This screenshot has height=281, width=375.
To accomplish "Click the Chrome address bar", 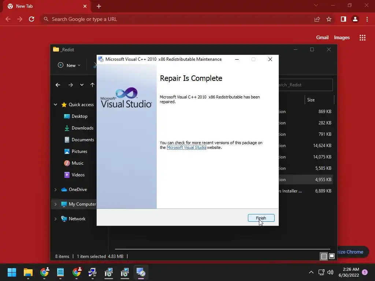I will click(177, 19).
